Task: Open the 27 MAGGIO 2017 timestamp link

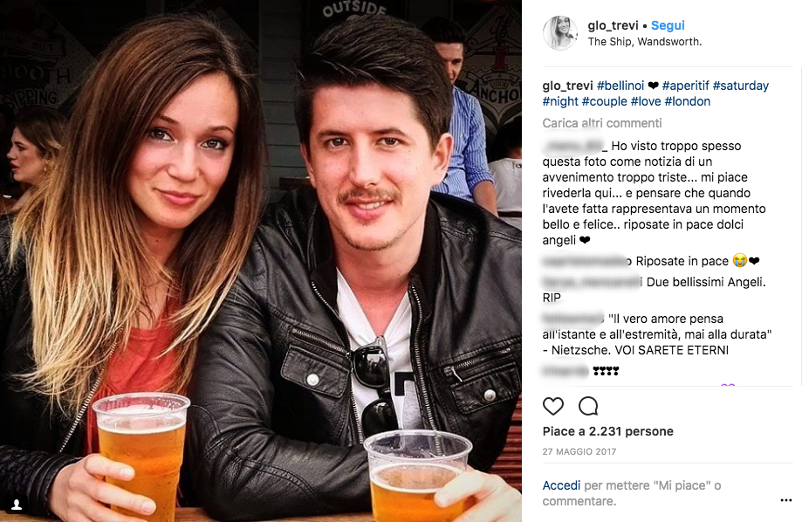Action: [x=579, y=451]
